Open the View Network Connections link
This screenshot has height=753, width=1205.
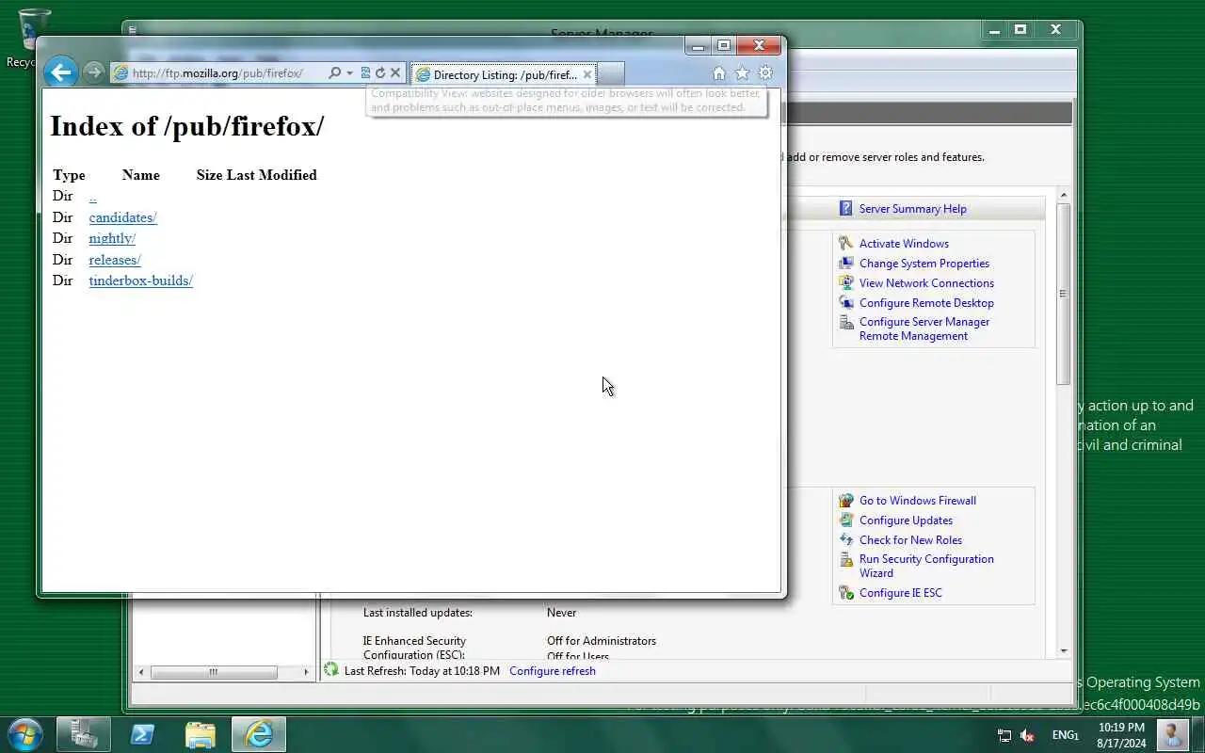coord(926,283)
